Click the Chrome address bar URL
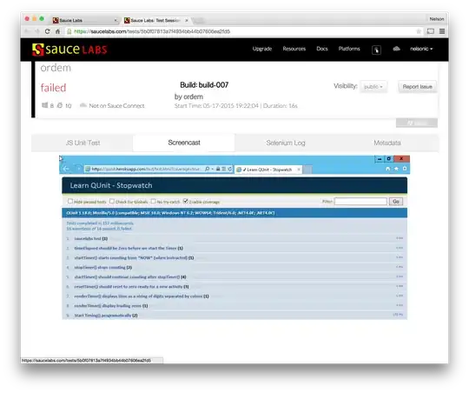Image resolution: width=469 pixels, height=393 pixels. click(x=152, y=31)
